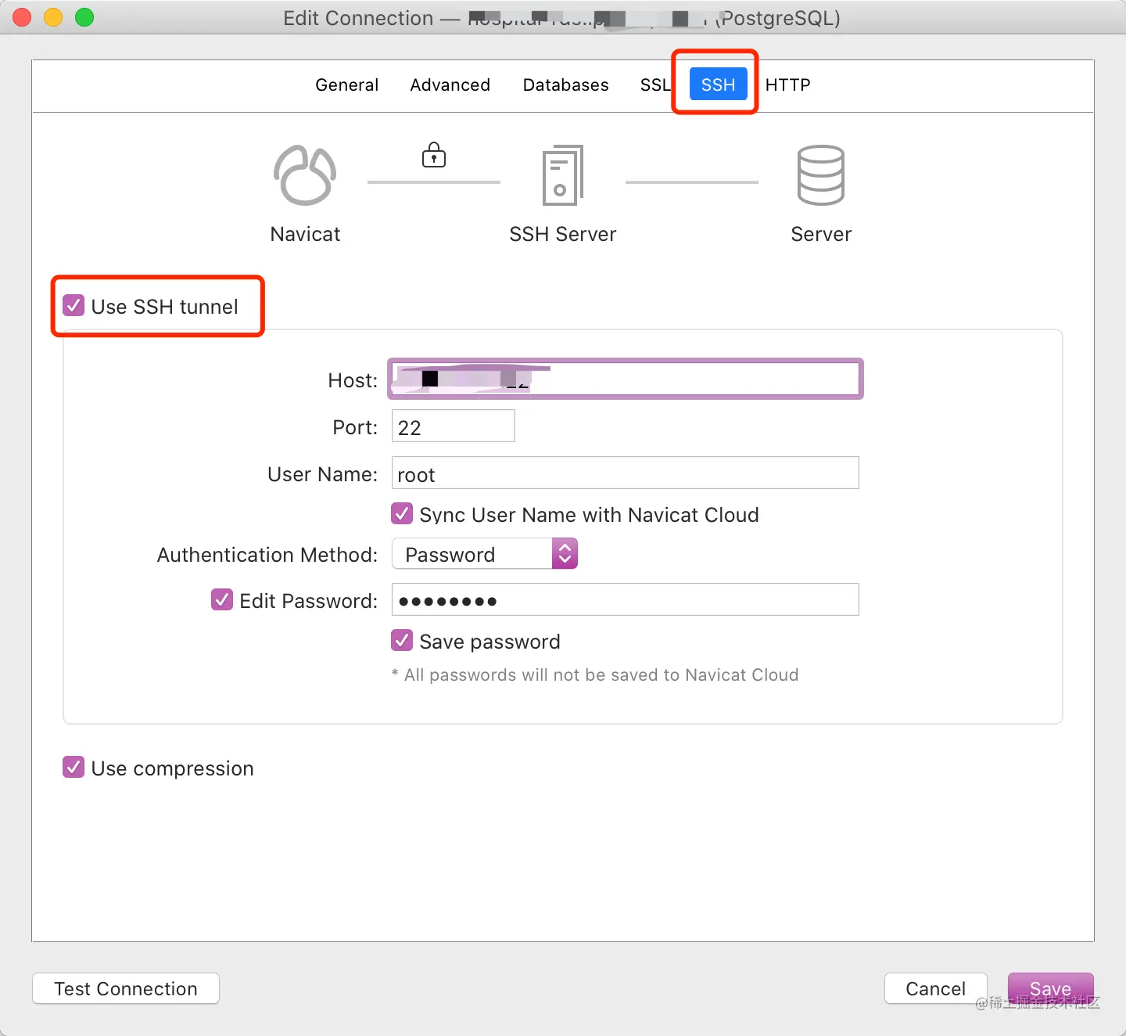Disable the Use SSH tunnel checkbox
This screenshot has width=1126, height=1036.
74,305
